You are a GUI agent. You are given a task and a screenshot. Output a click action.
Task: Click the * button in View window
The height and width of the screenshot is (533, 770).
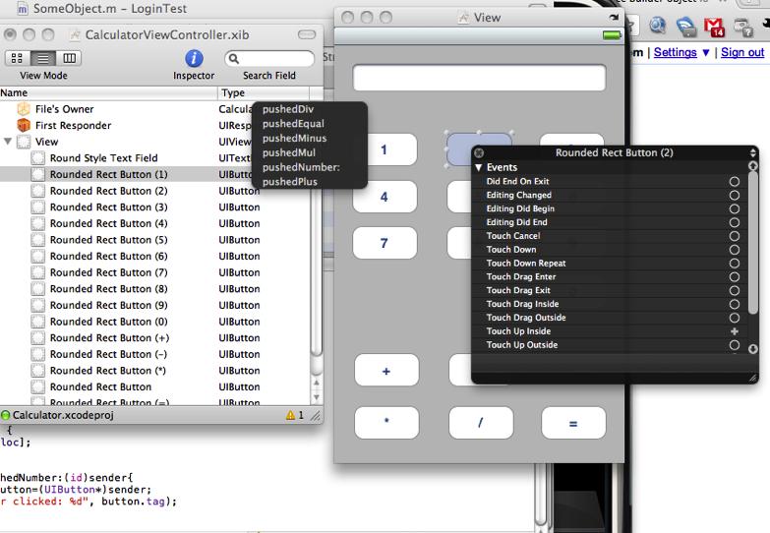[386, 423]
